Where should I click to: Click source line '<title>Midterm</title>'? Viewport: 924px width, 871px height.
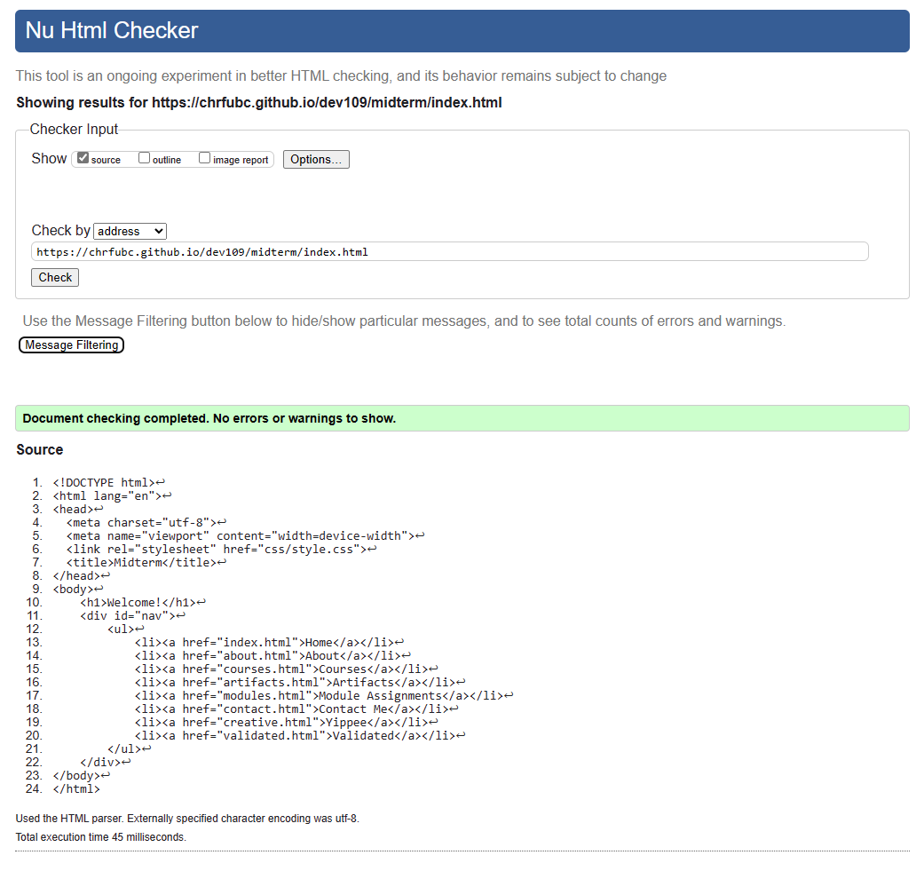coord(146,562)
